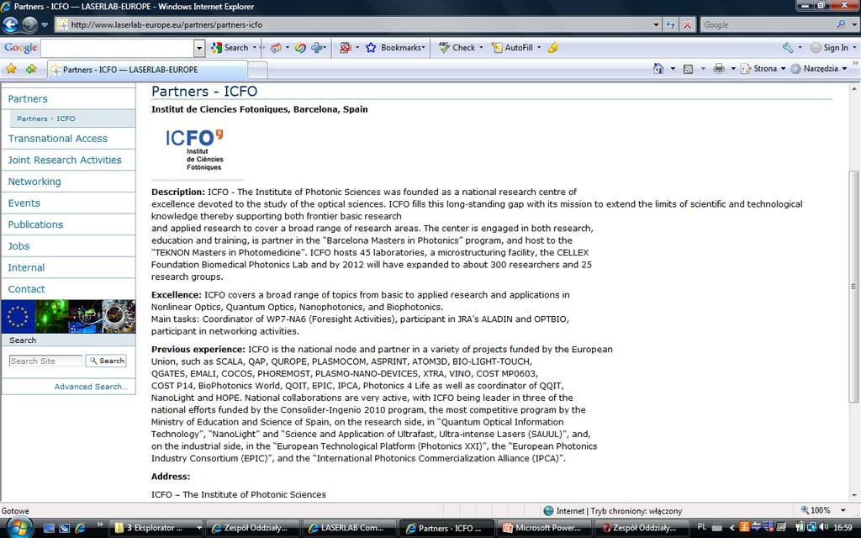Image resolution: width=861 pixels, height=538 pixels.
Task: Go to the Networking section
Action: pos(34,182)
